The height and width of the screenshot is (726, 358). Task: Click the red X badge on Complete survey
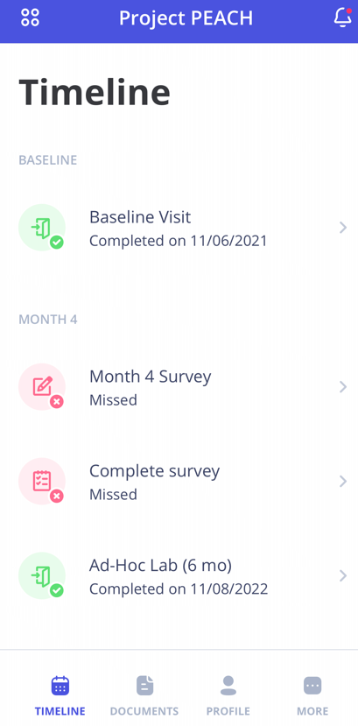coord(57,497)
